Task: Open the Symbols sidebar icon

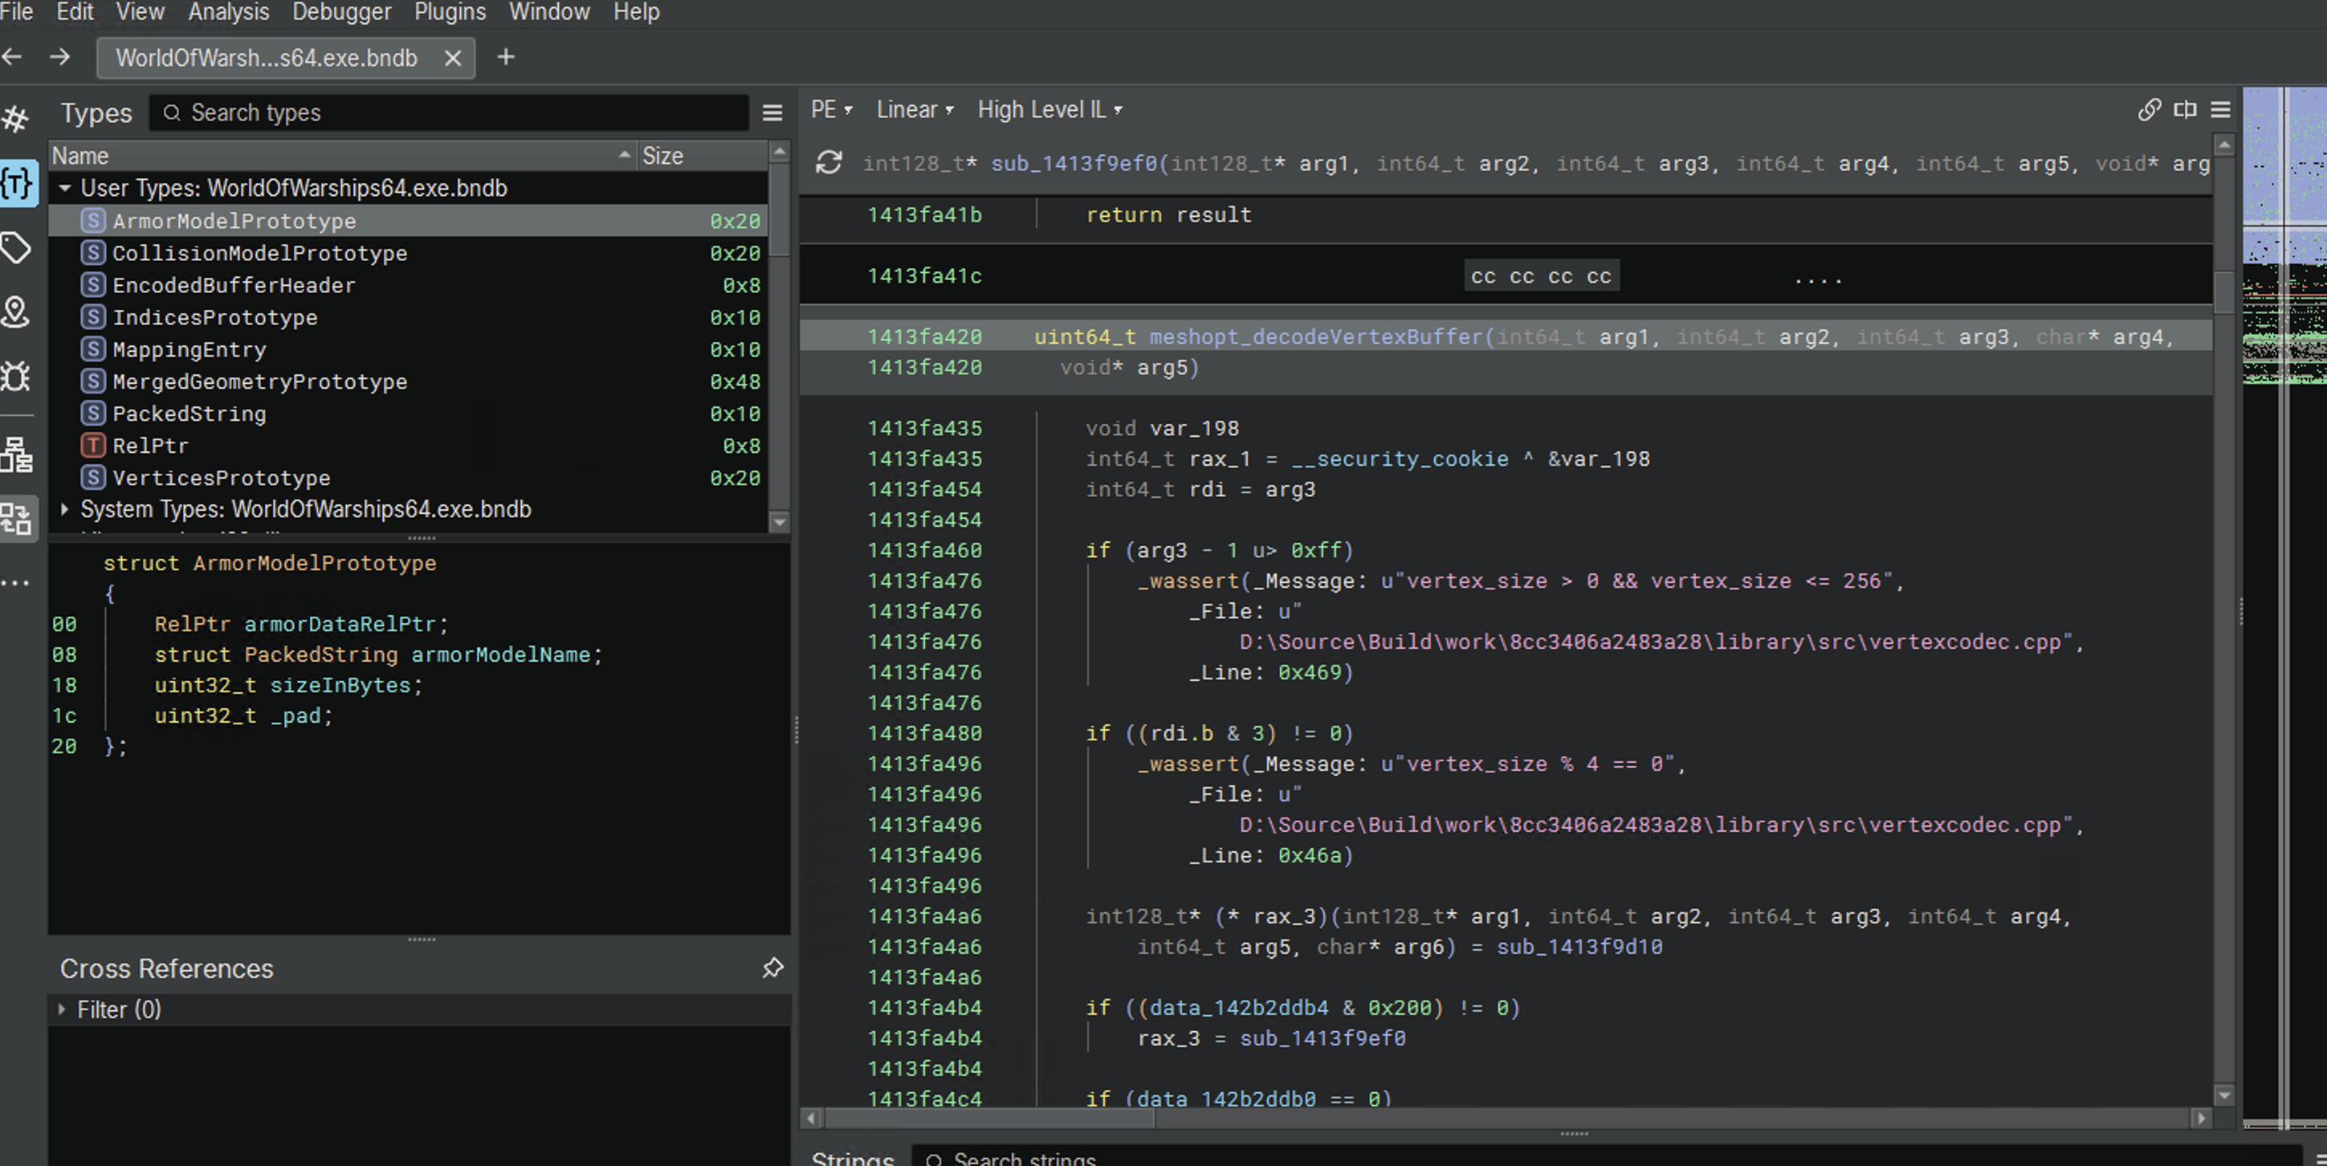Action: 16,119
